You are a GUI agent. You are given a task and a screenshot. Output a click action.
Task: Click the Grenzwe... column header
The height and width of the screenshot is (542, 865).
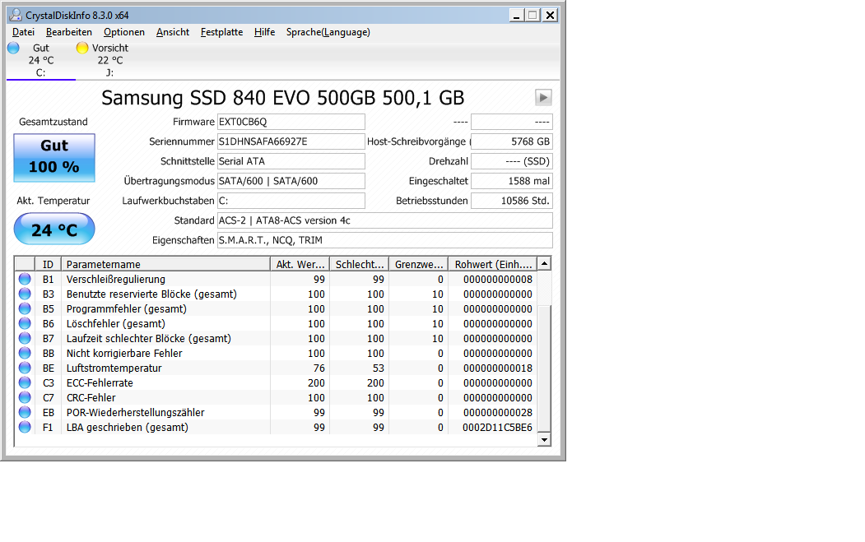click(419, 264)
